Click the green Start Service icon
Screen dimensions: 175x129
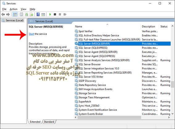50,15
